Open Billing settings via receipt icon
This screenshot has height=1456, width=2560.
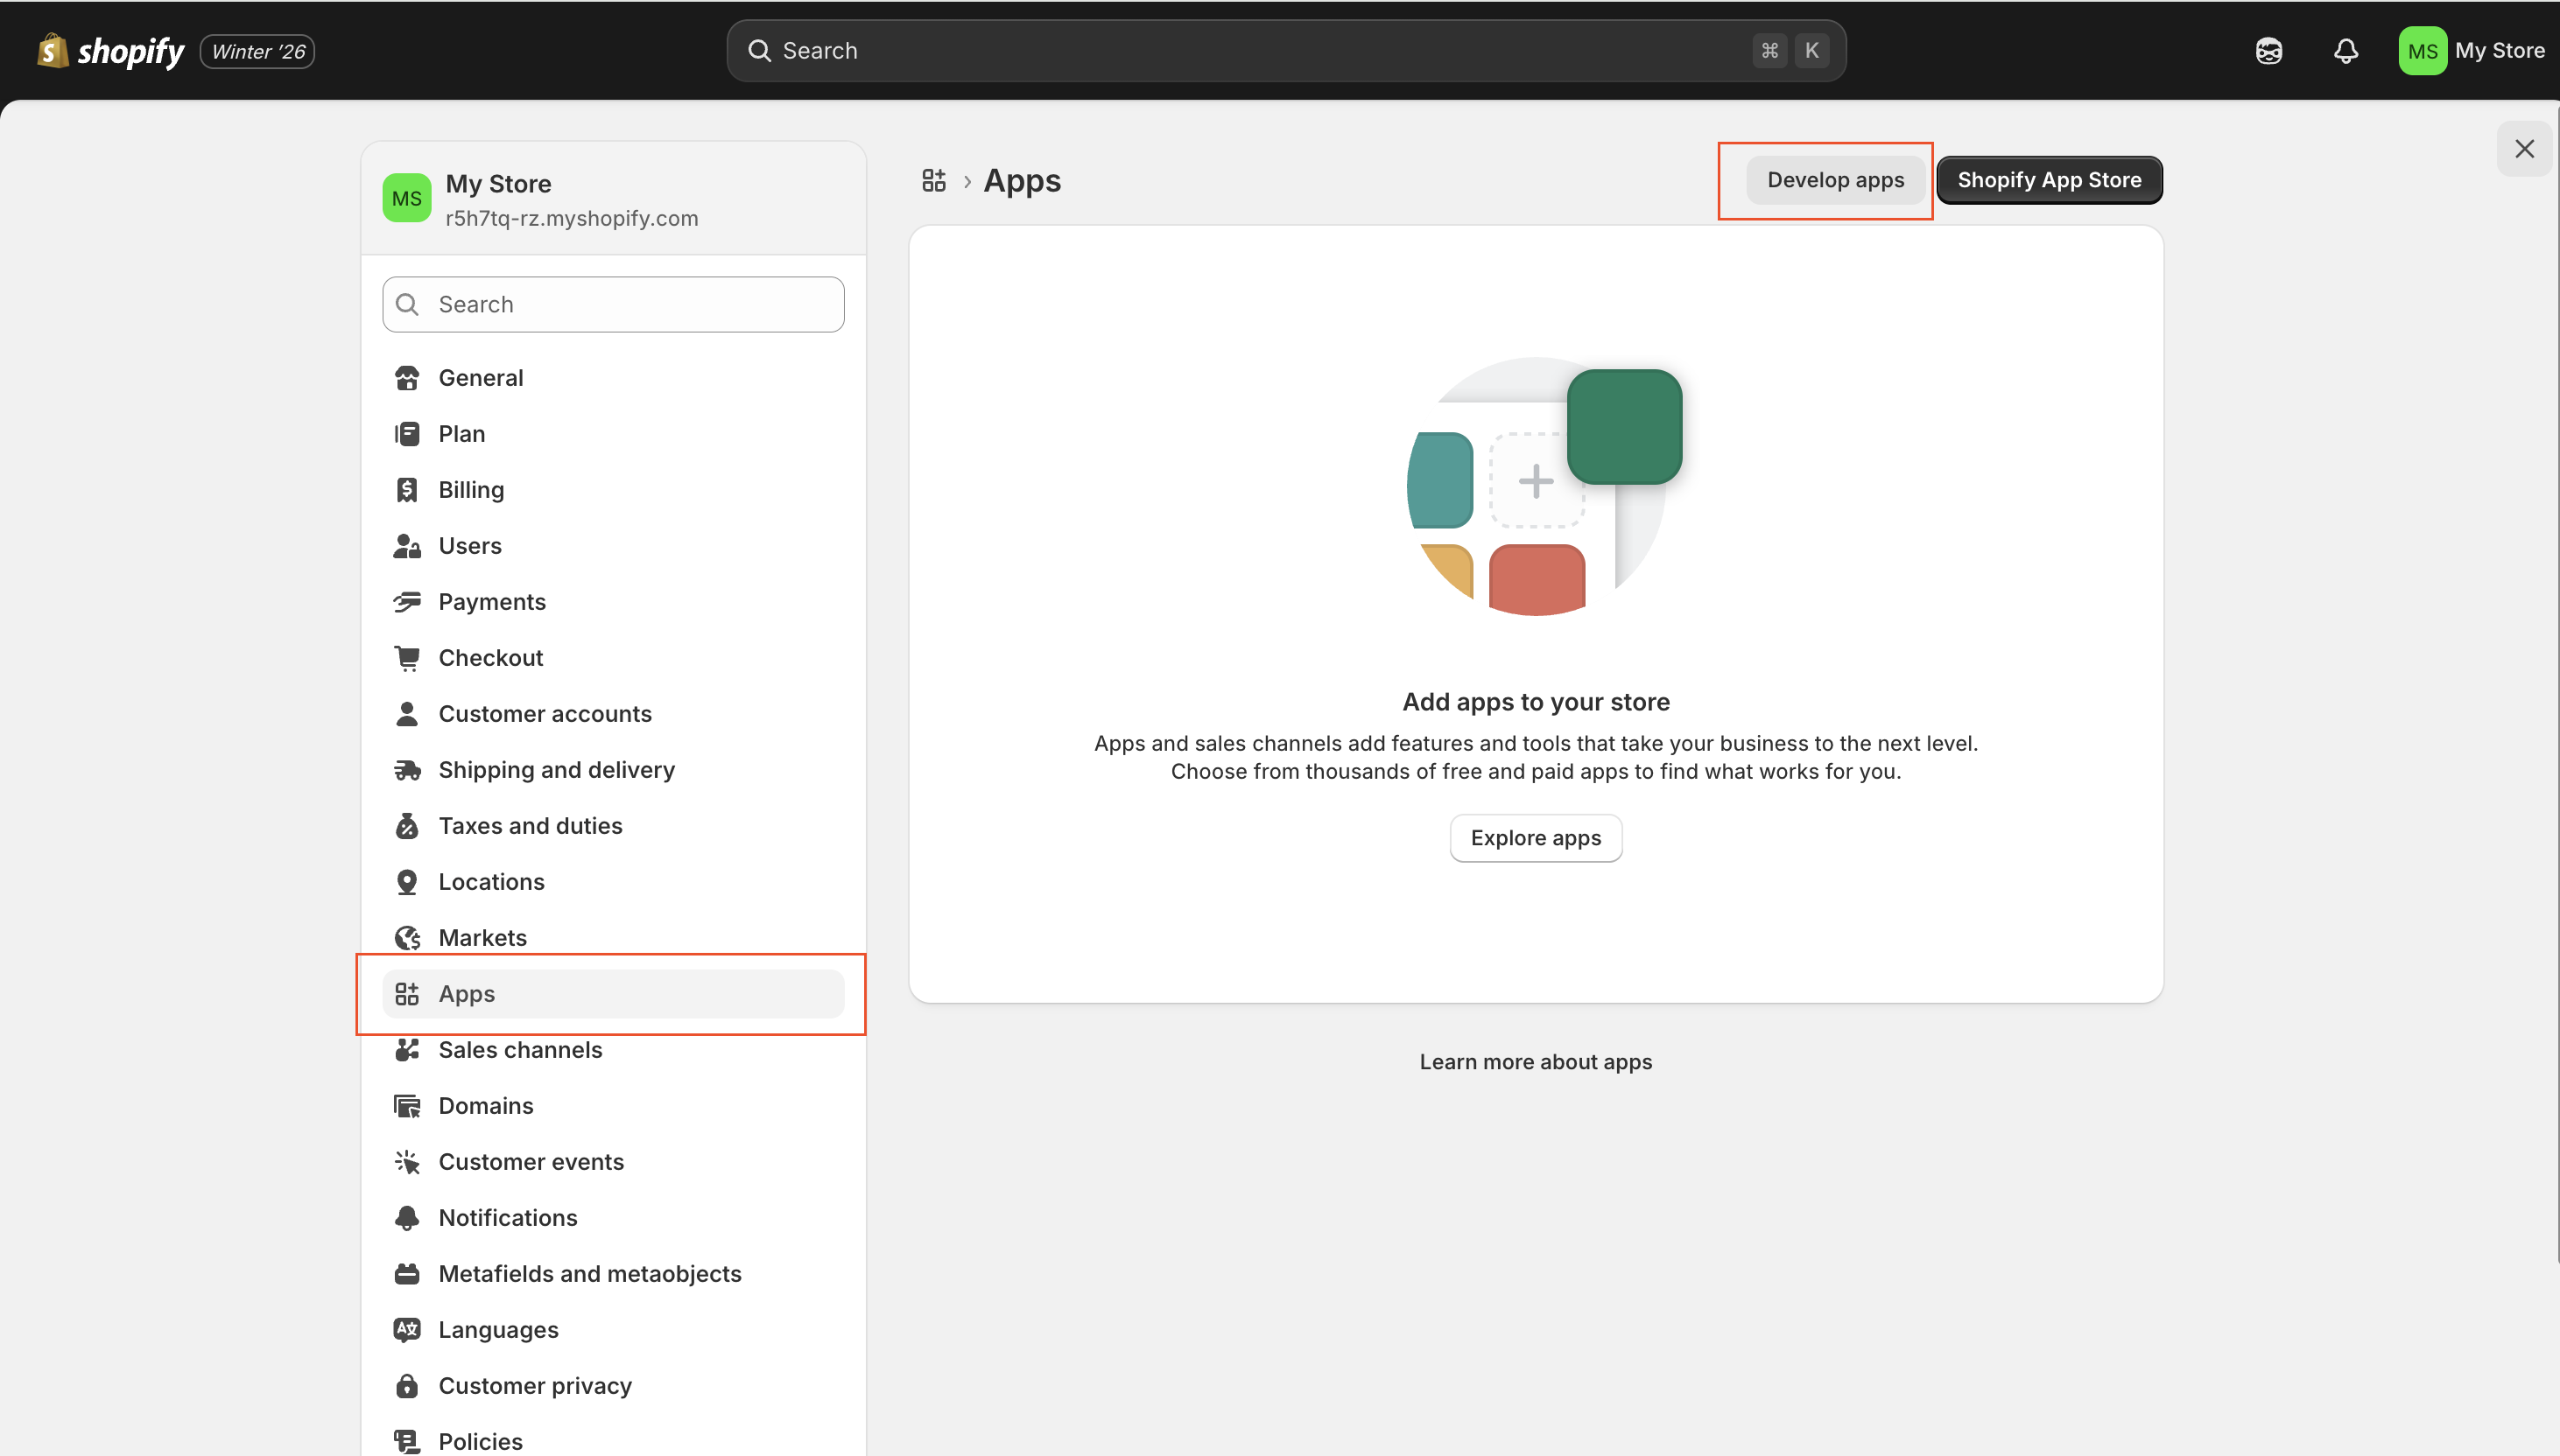tap(406, 490)
